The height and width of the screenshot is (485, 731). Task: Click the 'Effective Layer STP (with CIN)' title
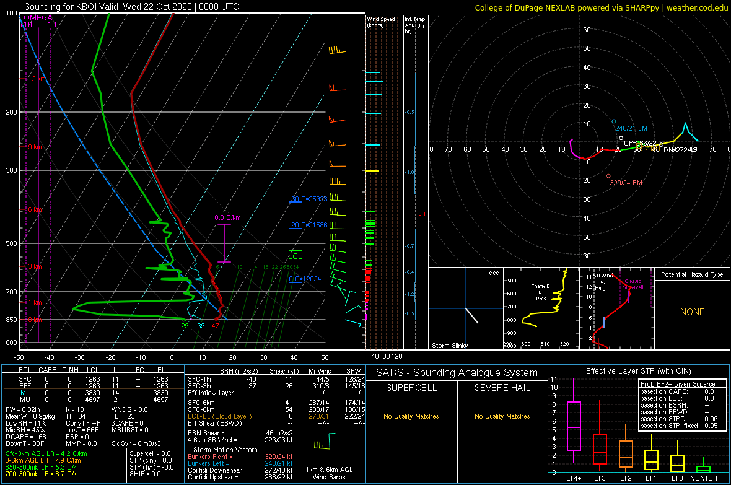pyautogui.click(x=638, y=371)
